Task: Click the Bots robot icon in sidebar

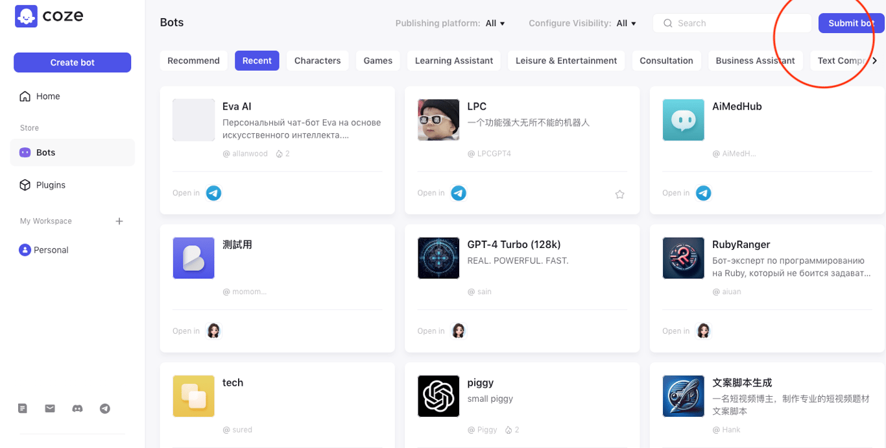Action: (25, 153)
